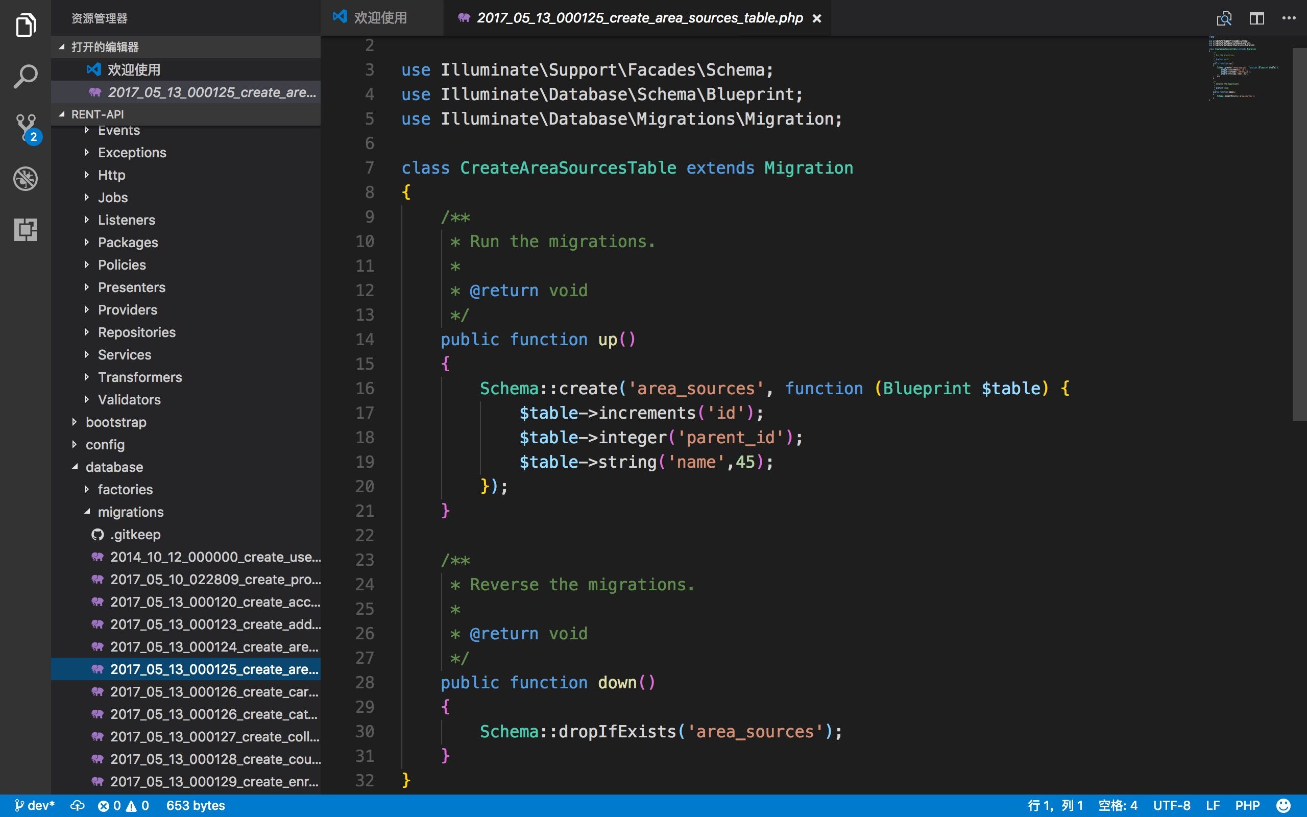Click open-preview magnifier icon in title bar

(x=1224, y=18)
